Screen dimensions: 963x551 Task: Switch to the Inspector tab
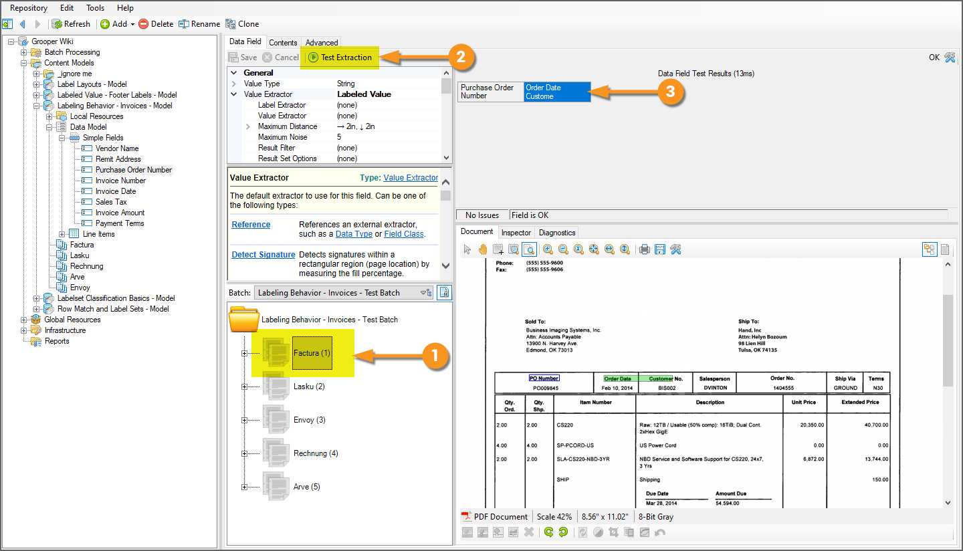tap(516, 232)
